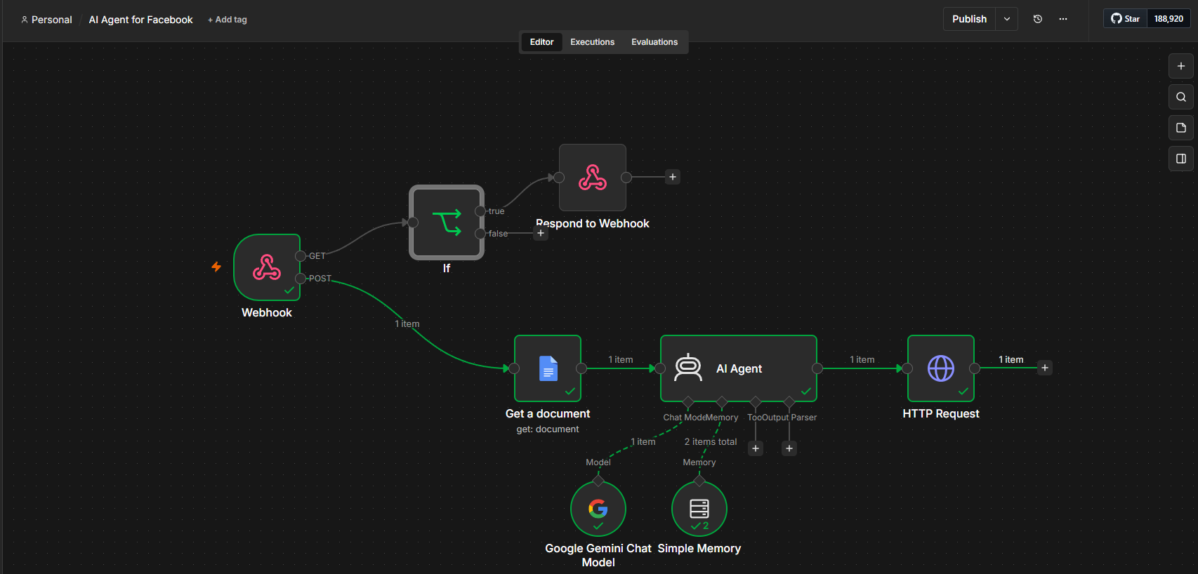Add node after Respond to Webhook output
This screenshot has height=574, width=1198.
pos(673,177)
